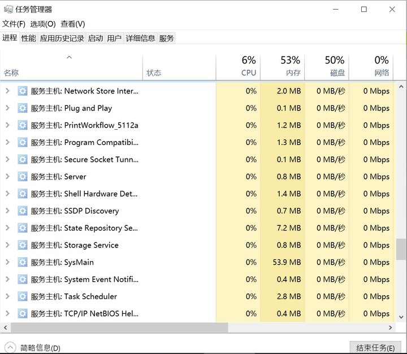Screen dimensions: 407x354
Task: Click gear icon of Task Scheduler row
Action: [23, 297]
